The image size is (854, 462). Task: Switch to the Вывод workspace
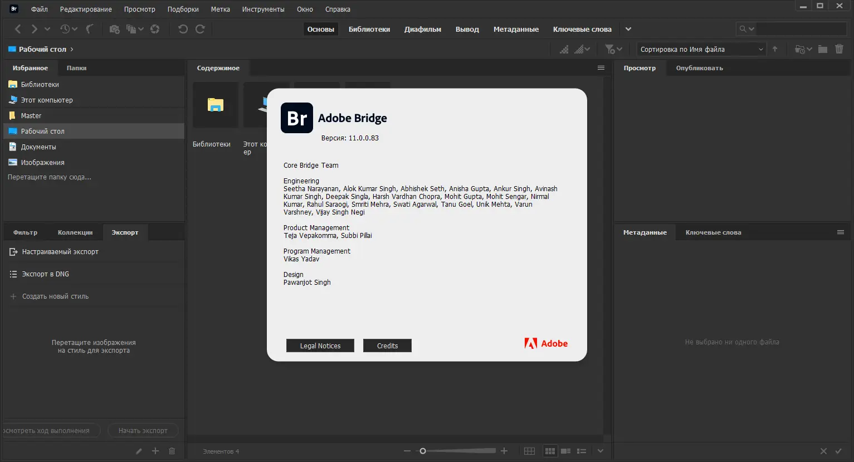click(467, 30)
